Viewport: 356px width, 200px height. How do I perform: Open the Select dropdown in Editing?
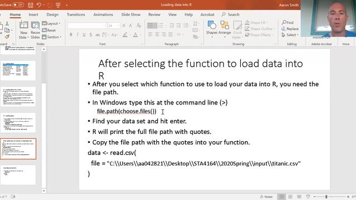click(290, 35)
